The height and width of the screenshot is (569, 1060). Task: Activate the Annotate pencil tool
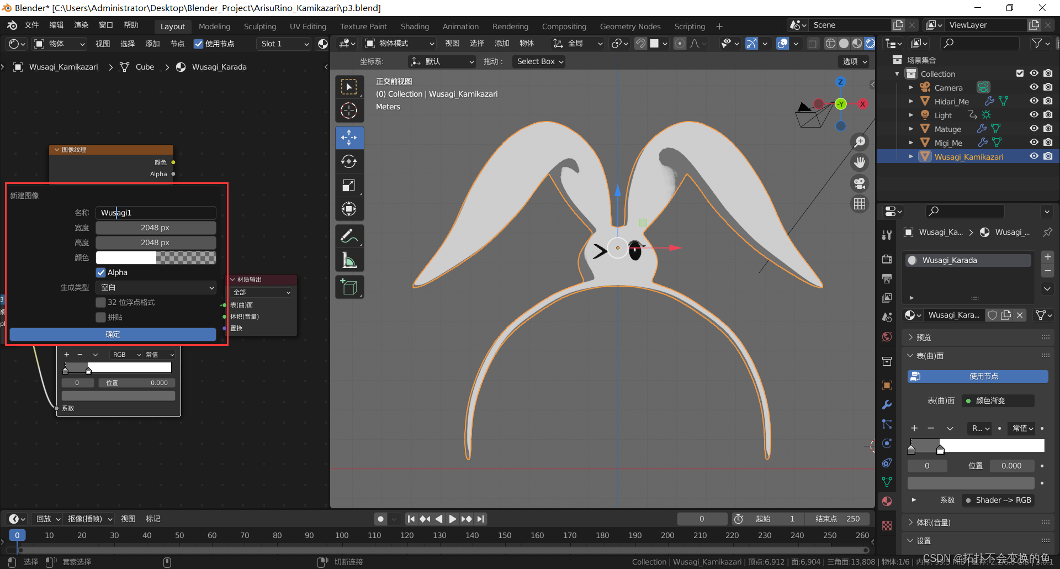coord(349,236)
